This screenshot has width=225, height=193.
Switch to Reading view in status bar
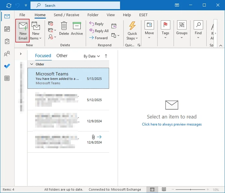(x=164, y=189)
